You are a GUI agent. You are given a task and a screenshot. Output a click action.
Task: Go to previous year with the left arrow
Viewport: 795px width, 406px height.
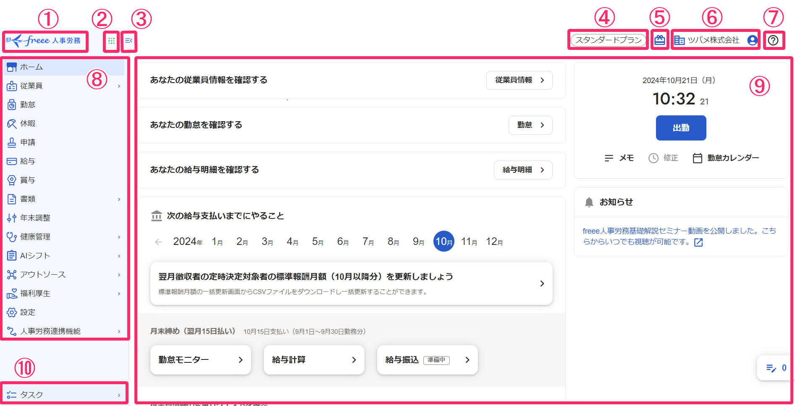tap(158, 242)
